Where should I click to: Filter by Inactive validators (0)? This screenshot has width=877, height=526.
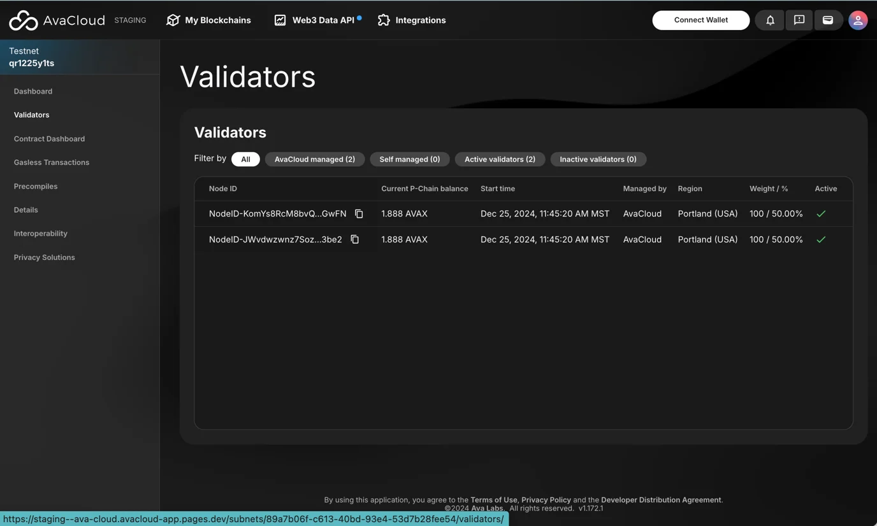[x=598, y=159]
